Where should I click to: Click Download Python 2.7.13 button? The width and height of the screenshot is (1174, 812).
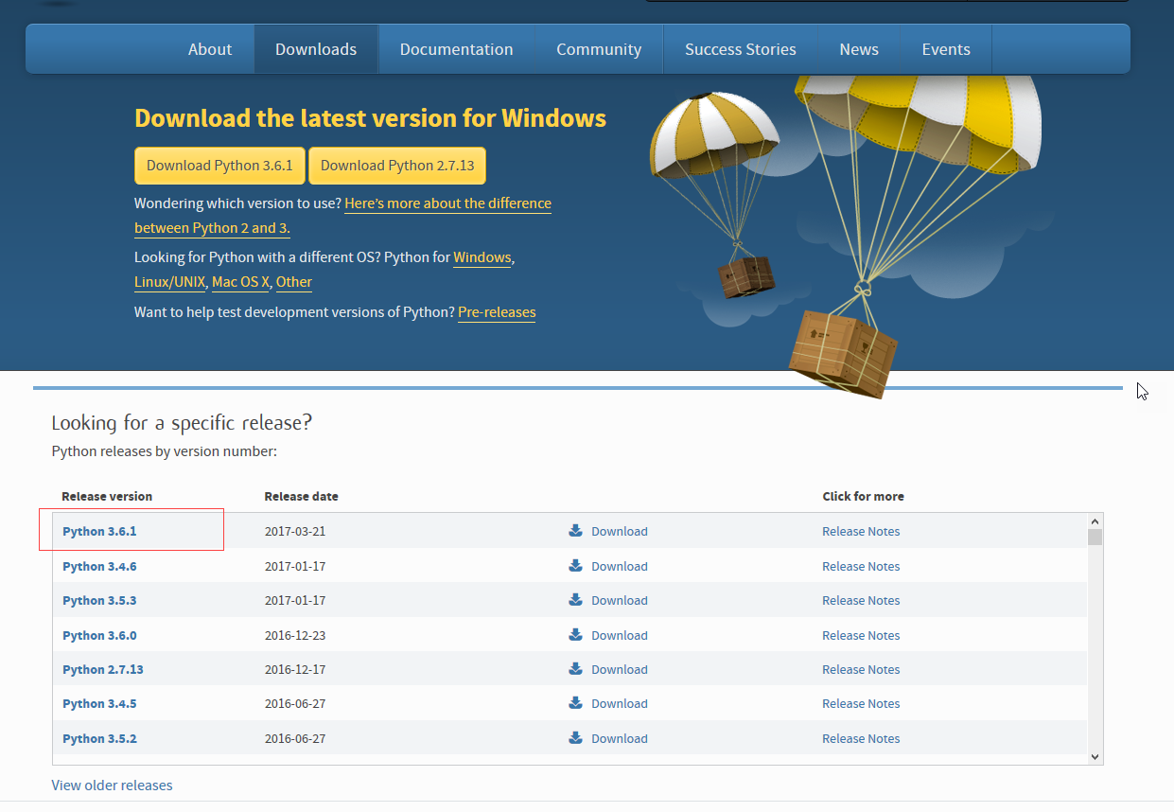click(397, 166)
